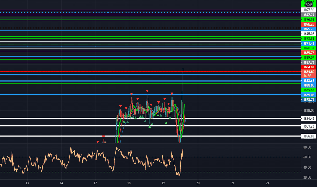Click the green 1879.67 price label
This screenshot has height=187, width=317.
[308, 90]
